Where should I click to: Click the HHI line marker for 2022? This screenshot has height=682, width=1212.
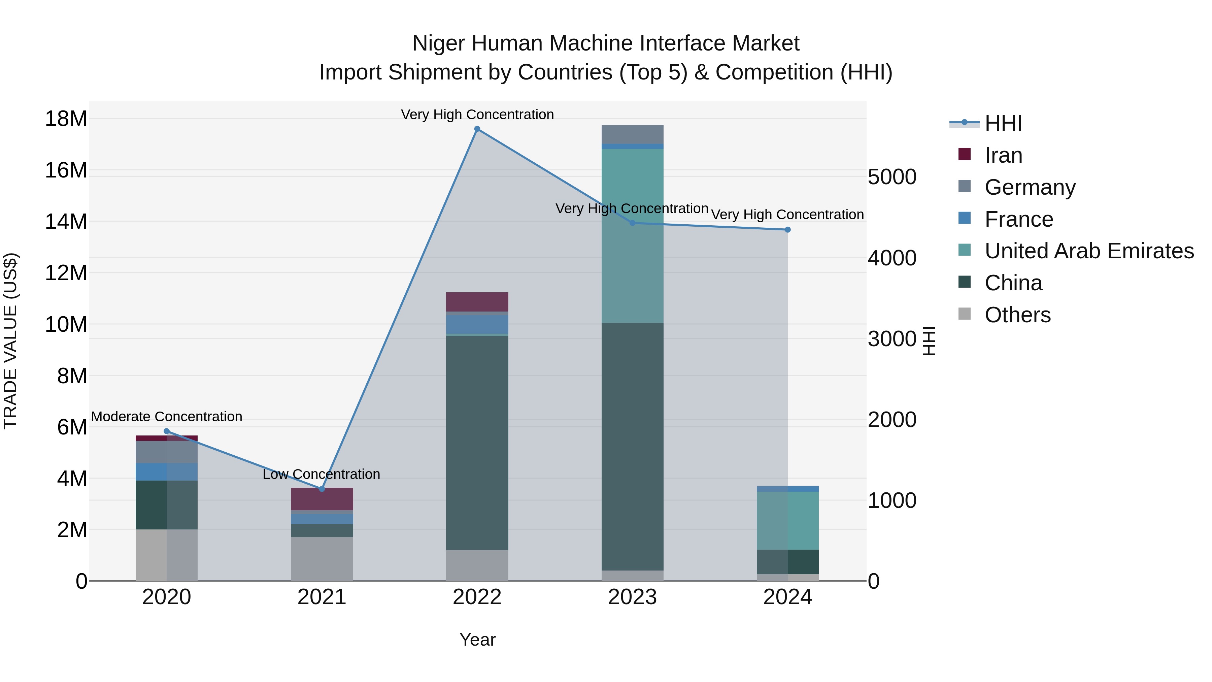pos(477,129)
